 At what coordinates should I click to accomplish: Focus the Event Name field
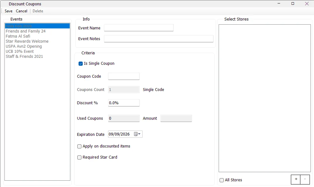click(x=138, y=28)
